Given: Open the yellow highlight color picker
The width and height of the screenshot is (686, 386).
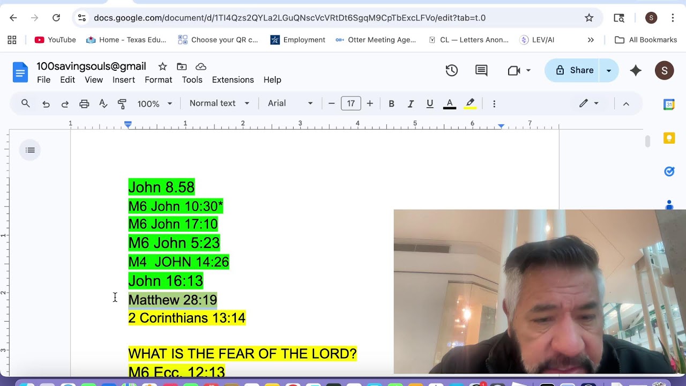Looking at the screenshot, I should [470, 103].
